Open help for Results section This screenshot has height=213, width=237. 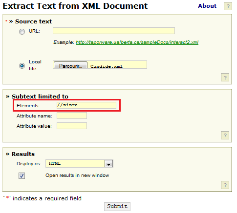225,185
